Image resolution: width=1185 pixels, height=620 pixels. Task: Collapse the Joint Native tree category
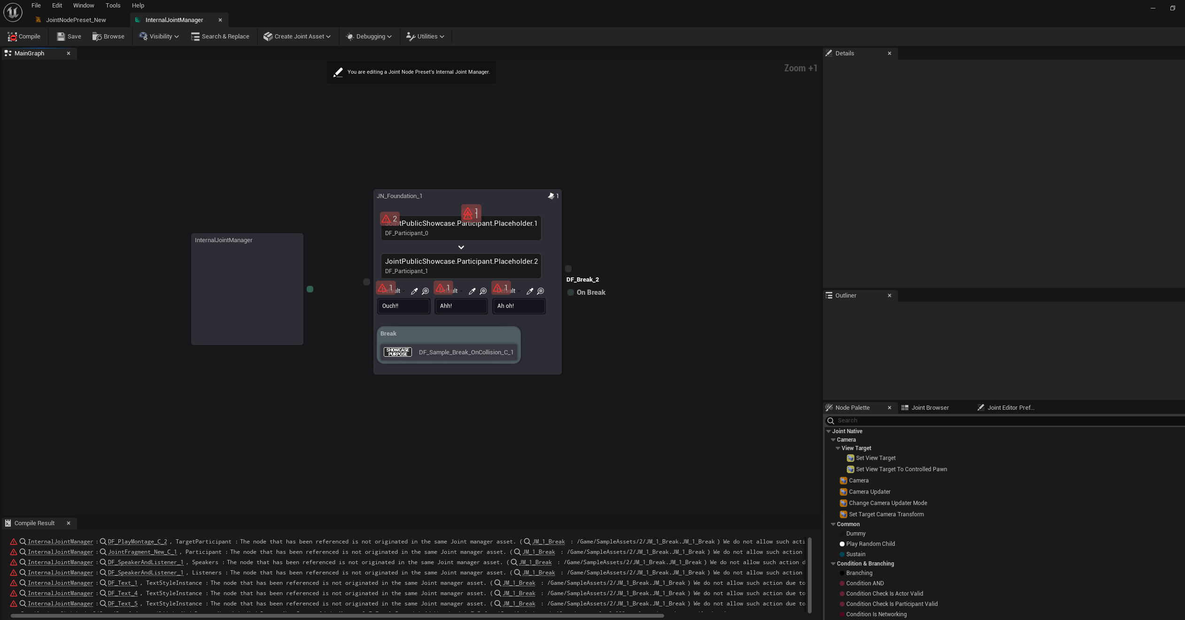[x=829, y=431]
